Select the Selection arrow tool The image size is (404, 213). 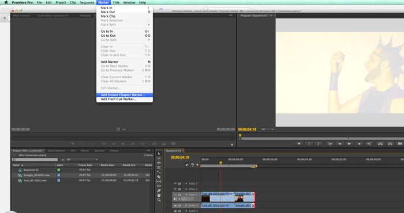pos(159,154)
